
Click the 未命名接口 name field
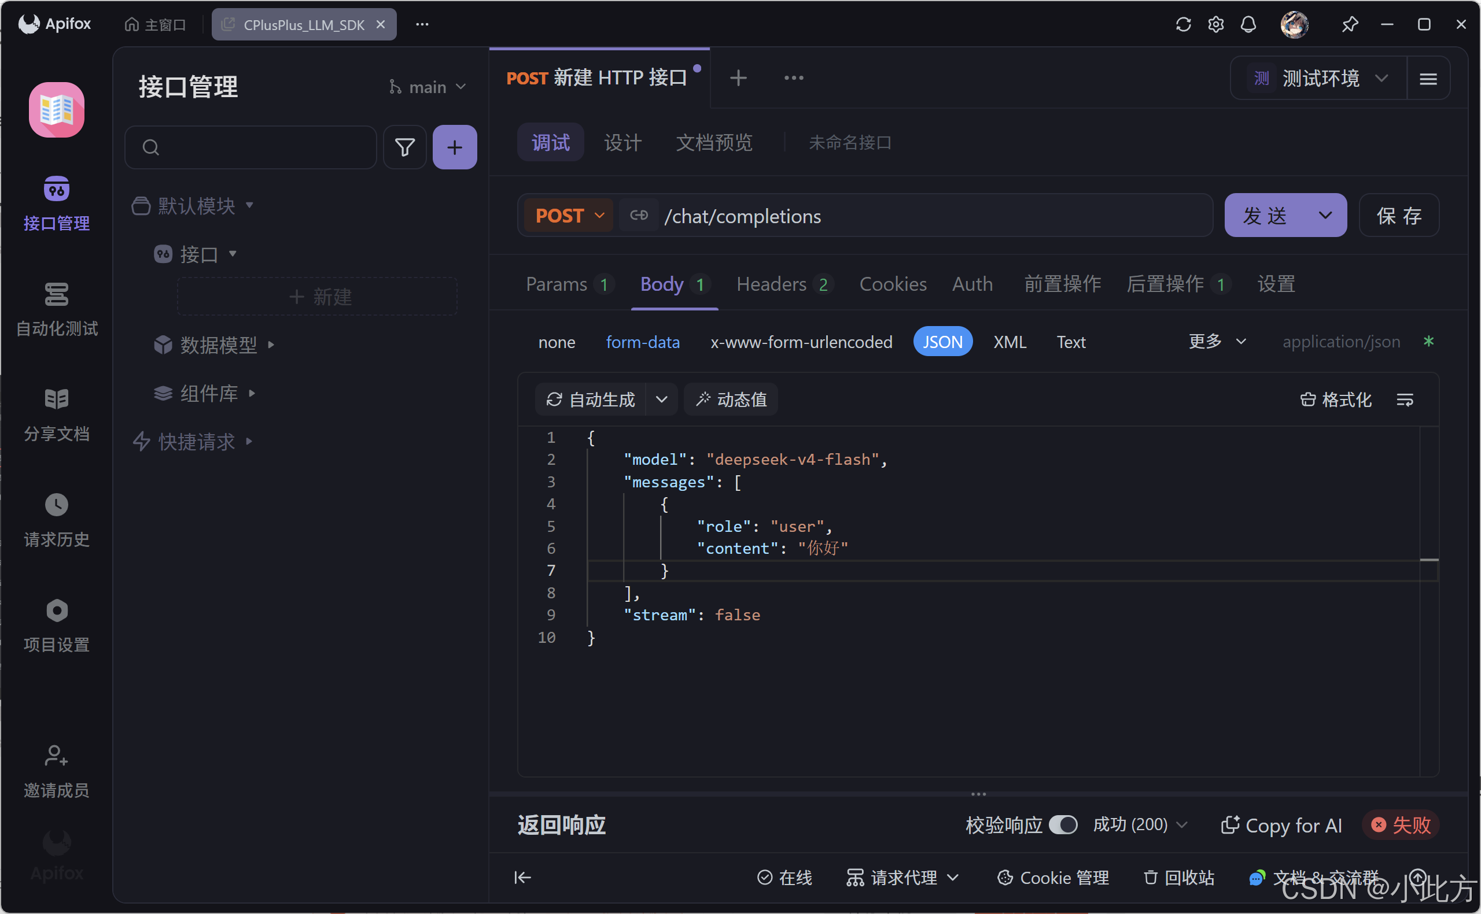tap(850, 143)
